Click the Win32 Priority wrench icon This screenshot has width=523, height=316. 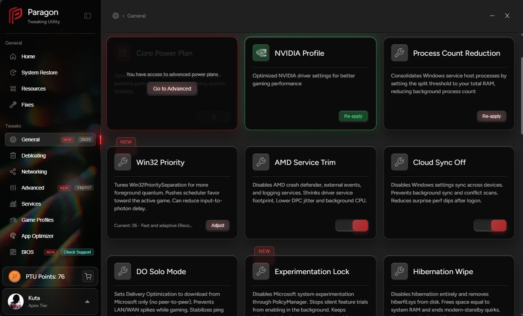click(122, 162)
